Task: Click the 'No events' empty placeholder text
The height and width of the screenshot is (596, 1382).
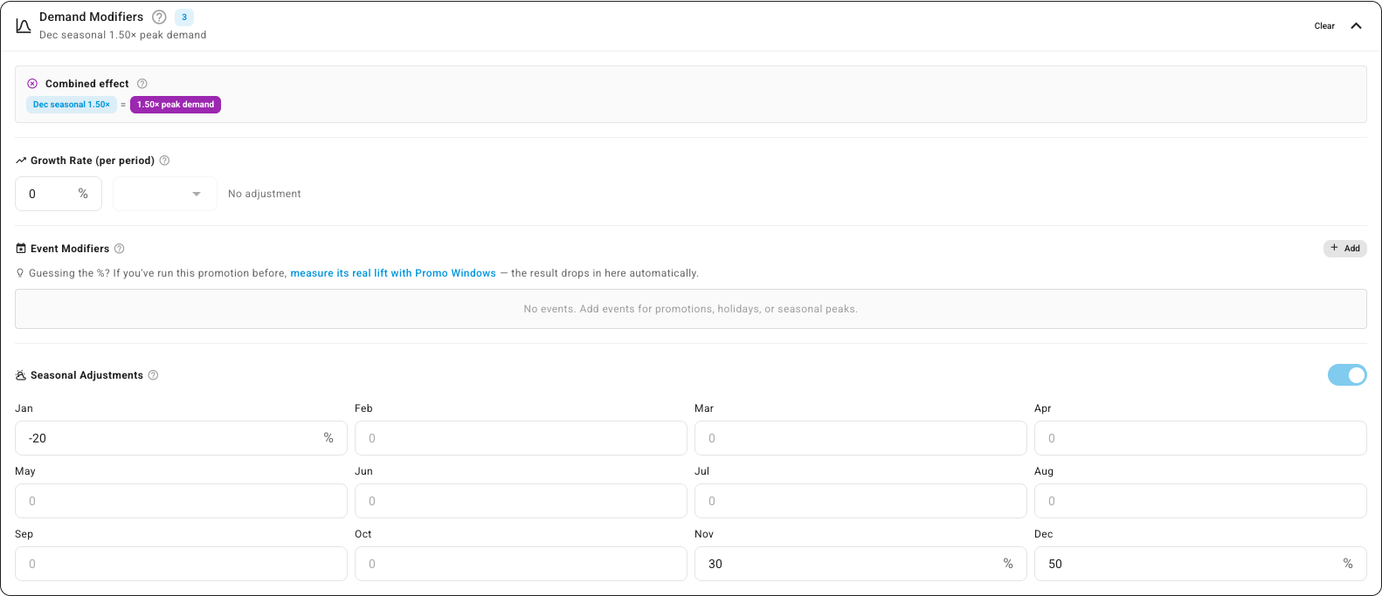Action: pos(690,309)
